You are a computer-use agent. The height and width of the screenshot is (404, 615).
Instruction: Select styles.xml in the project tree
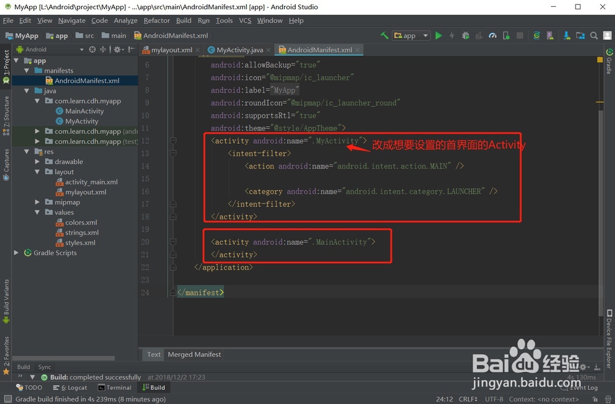click(80, 242)
